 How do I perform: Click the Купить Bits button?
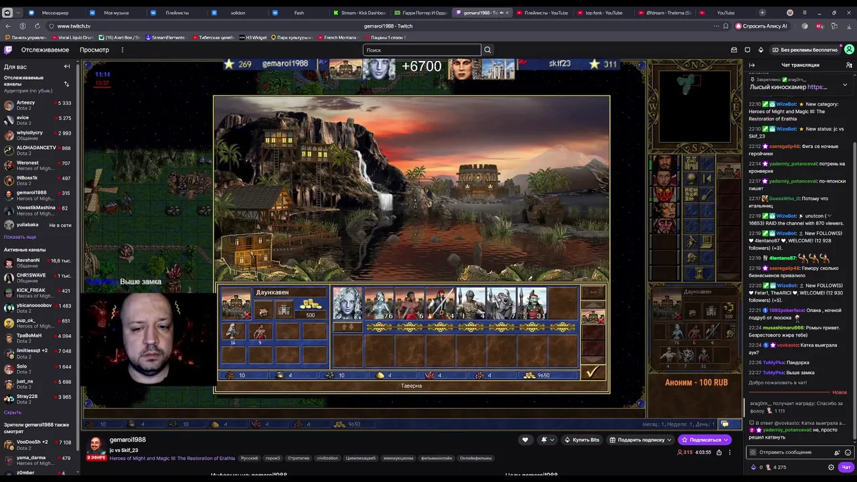pyautogui.click(x=582, y=440)
